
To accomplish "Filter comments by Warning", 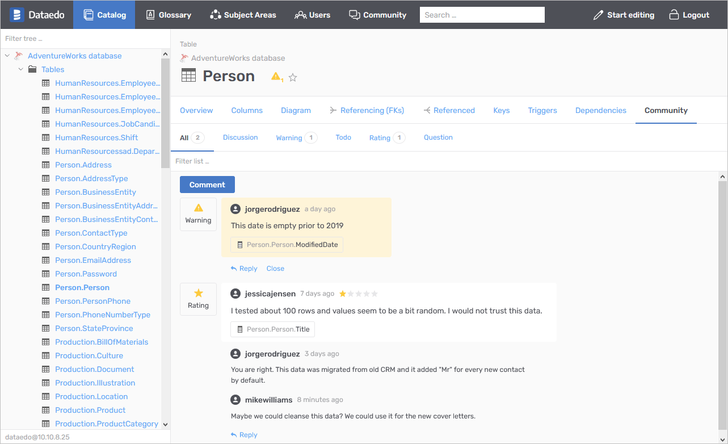I will coord(296,137).
